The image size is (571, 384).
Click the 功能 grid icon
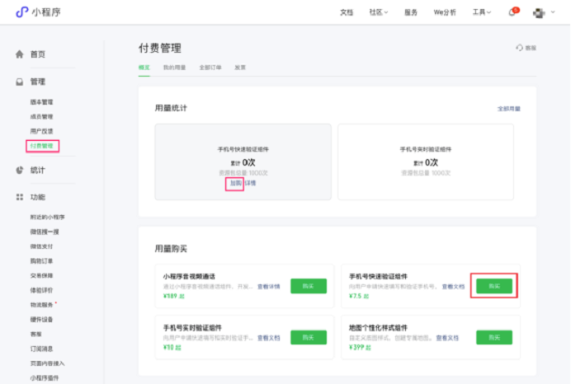(x=20, y=197)
